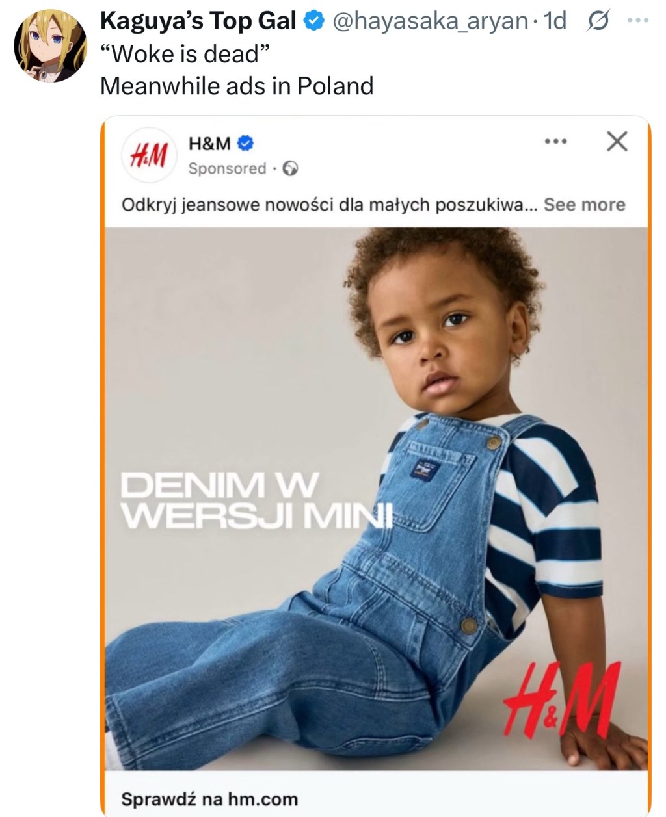Click the H&M verified checkmark badge
The height and width of the screenshot is (817, 666).
coord(245,142)
